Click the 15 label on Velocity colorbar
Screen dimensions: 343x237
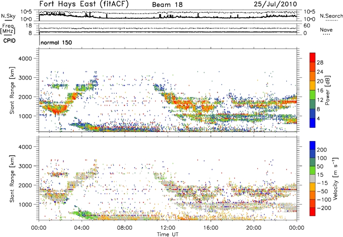tap(320, 175)
